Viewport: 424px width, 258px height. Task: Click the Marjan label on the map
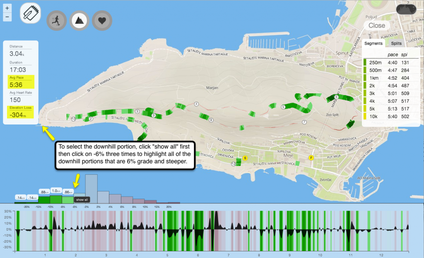click(212, 88)
